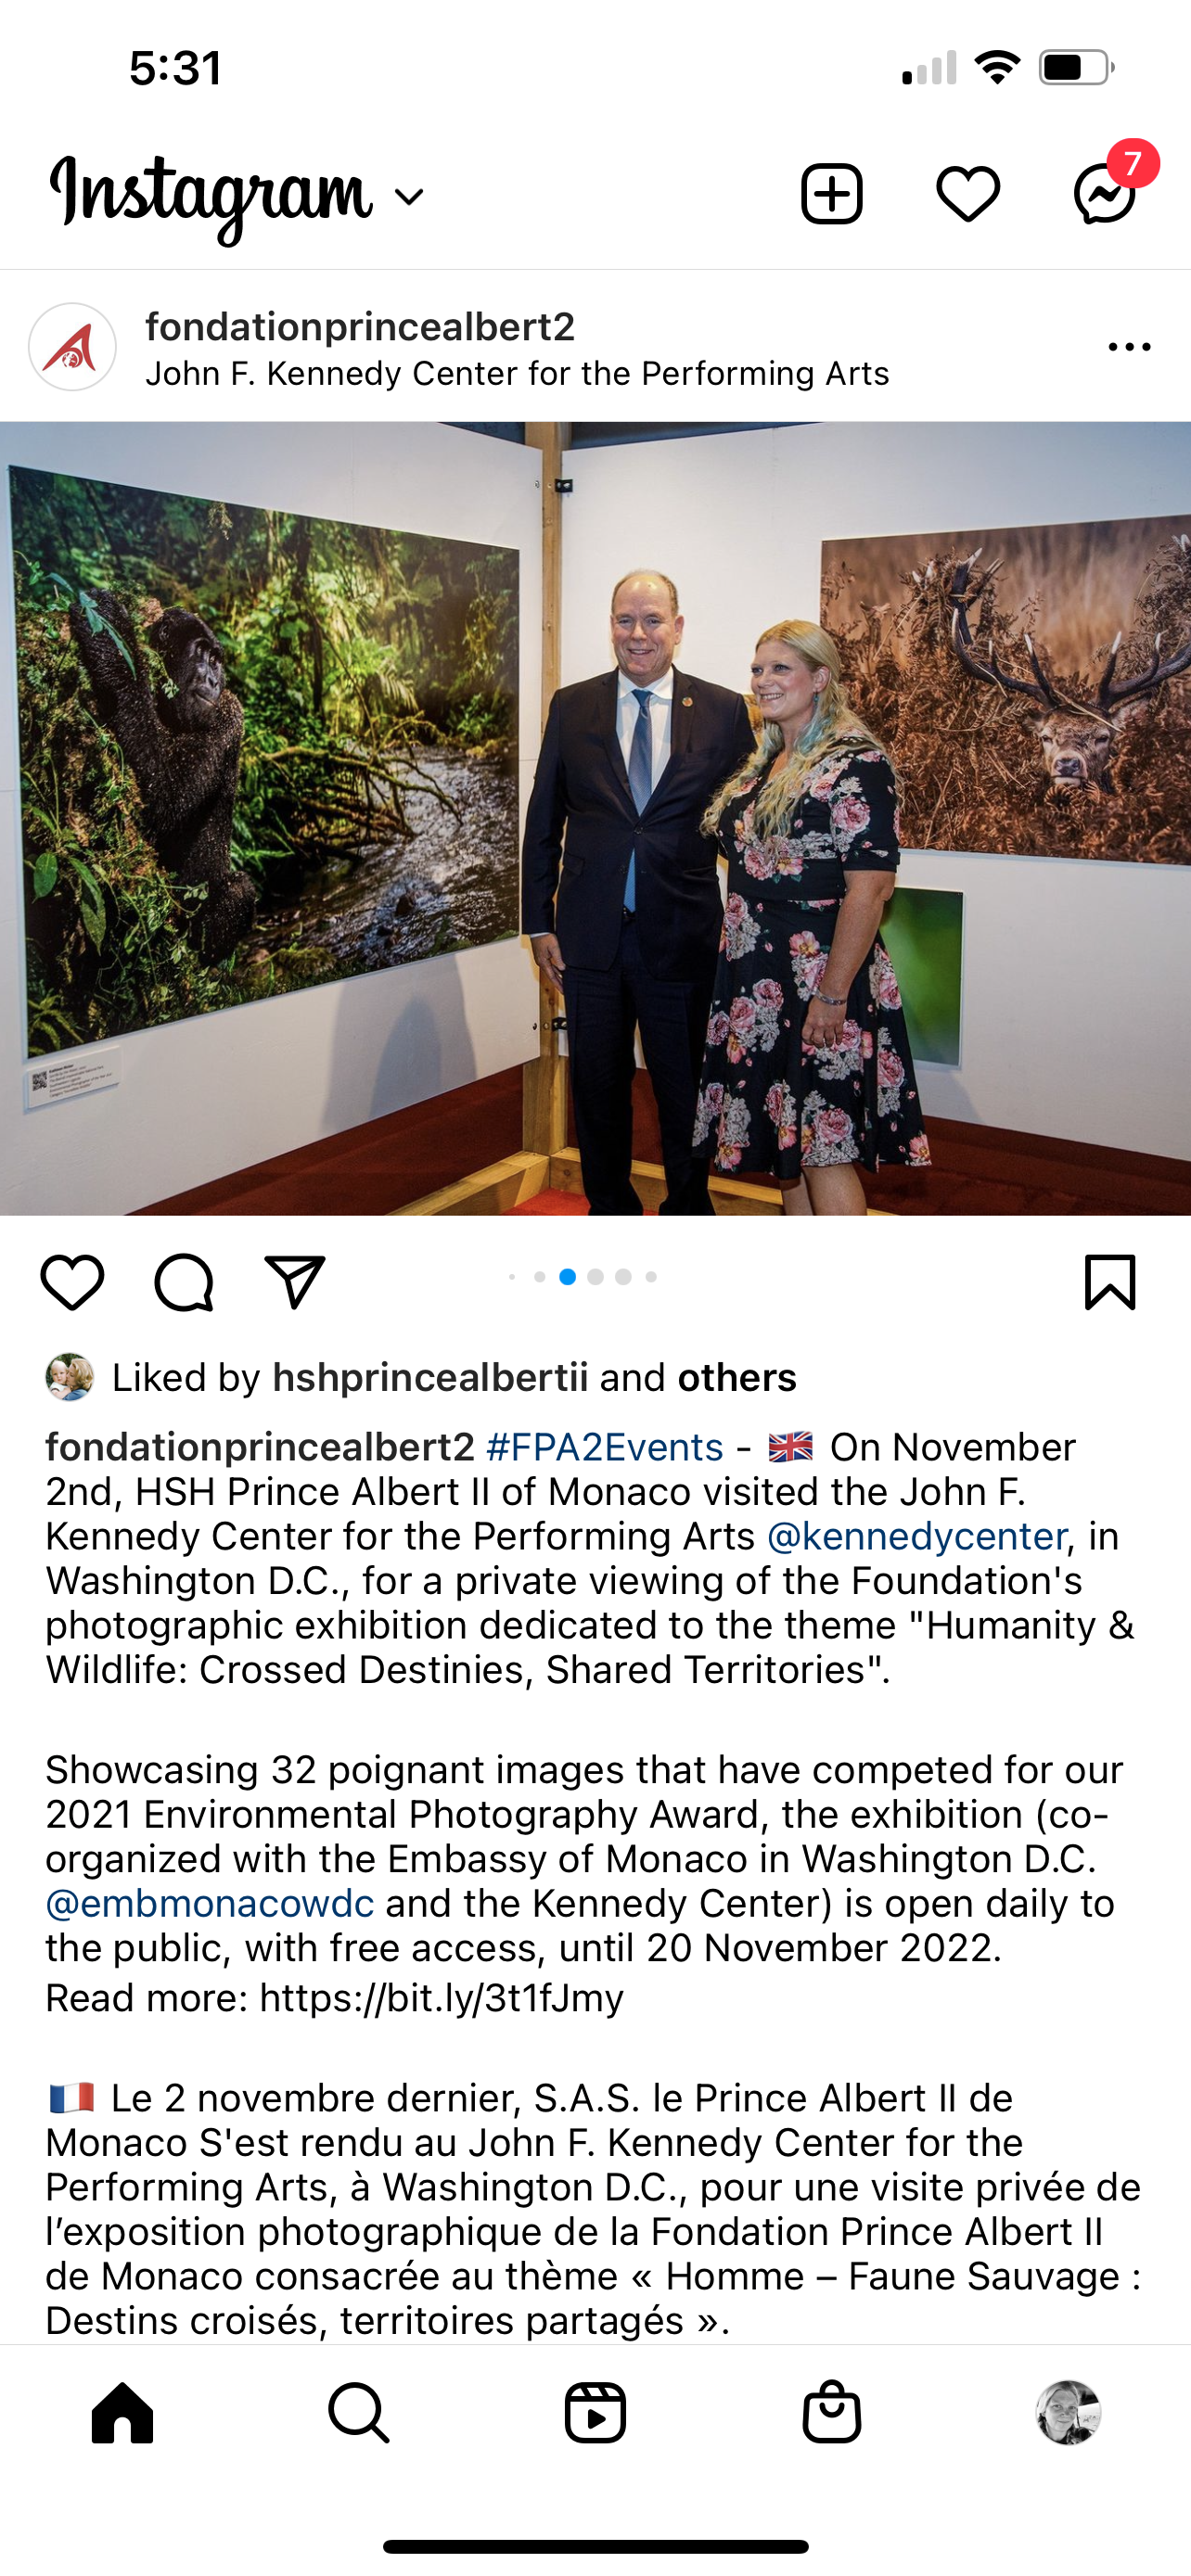1191x2576 pixels.
Task: Open the John F. Kennedy Center location
Action: click(x=517, y=374)
